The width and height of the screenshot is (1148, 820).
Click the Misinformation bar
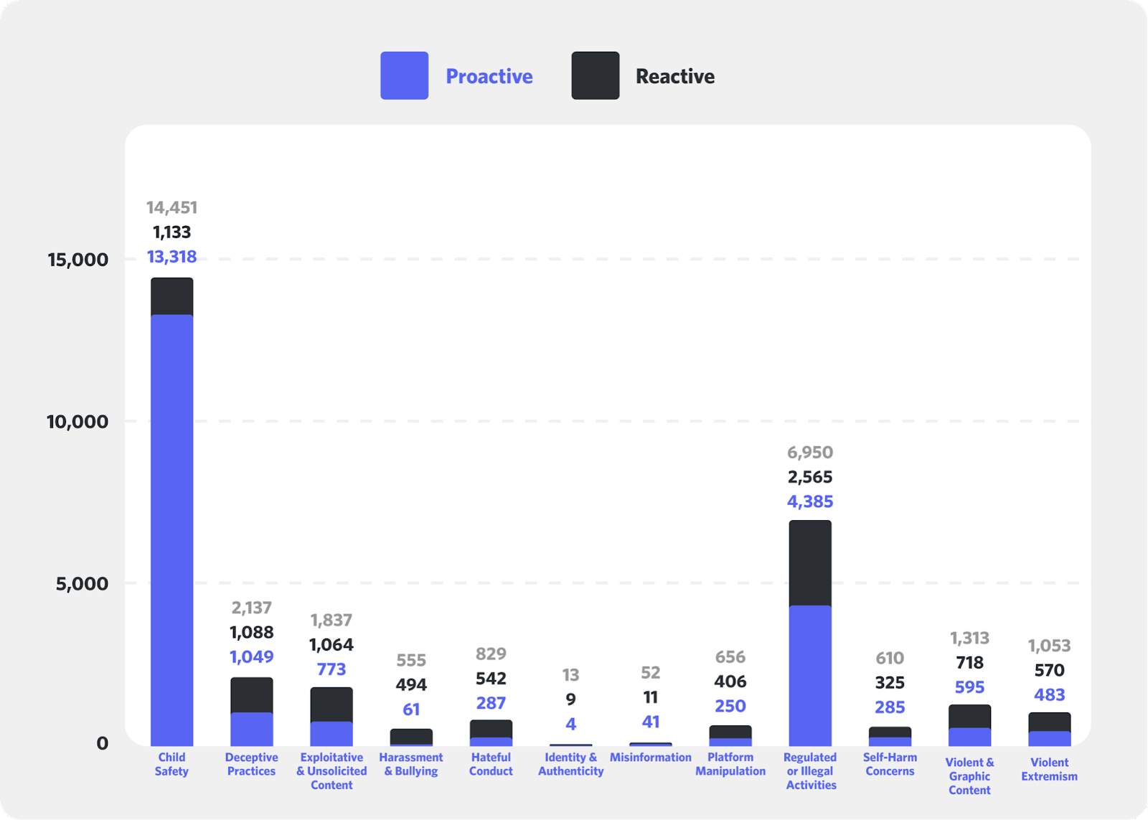(650, 743)
